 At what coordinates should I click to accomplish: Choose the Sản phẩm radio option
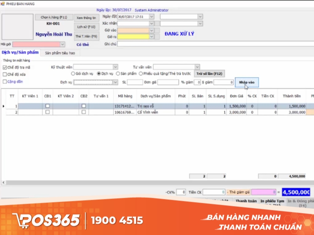[x=118, y=74]
